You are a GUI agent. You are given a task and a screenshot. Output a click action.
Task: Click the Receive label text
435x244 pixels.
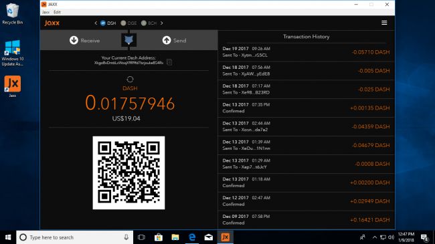click(90, 41)
